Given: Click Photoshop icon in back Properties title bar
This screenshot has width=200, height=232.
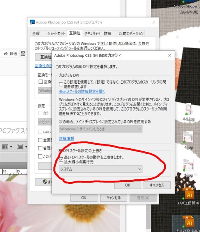Looking at the screenshot, I should pyautogui.click(x=32, y=22).
